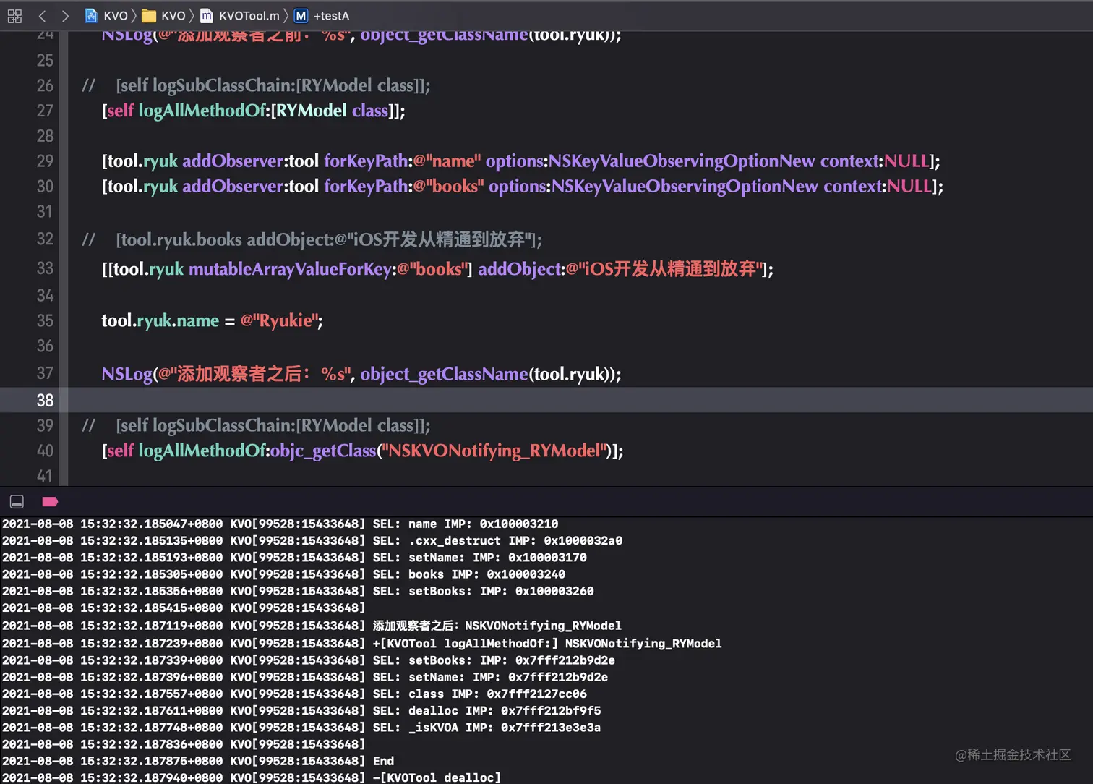Click console line "SEL: setName: IMP: 0x100003170"

click(294, 558)
